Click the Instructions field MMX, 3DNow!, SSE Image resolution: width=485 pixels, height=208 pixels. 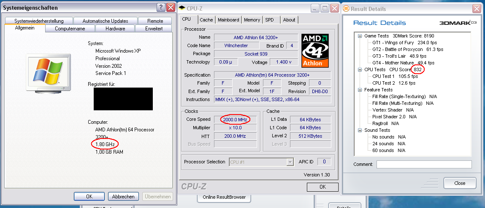click(272, 100)
